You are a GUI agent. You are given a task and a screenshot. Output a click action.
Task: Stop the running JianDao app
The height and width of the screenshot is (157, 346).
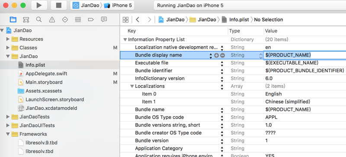pos(59,5)
